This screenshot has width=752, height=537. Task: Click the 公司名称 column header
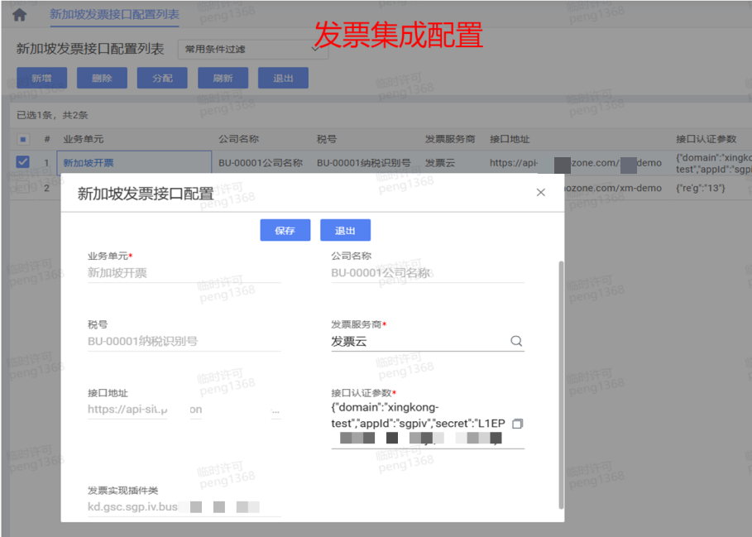pyautogui.click(x=238, y=140)
